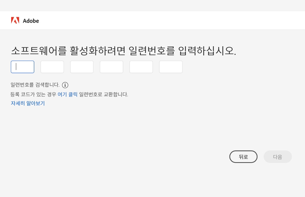The width and height of the screenshot is (305, 197).
Task: Click the gray strip above the Adobe header
Action: (x=152, y=5)
